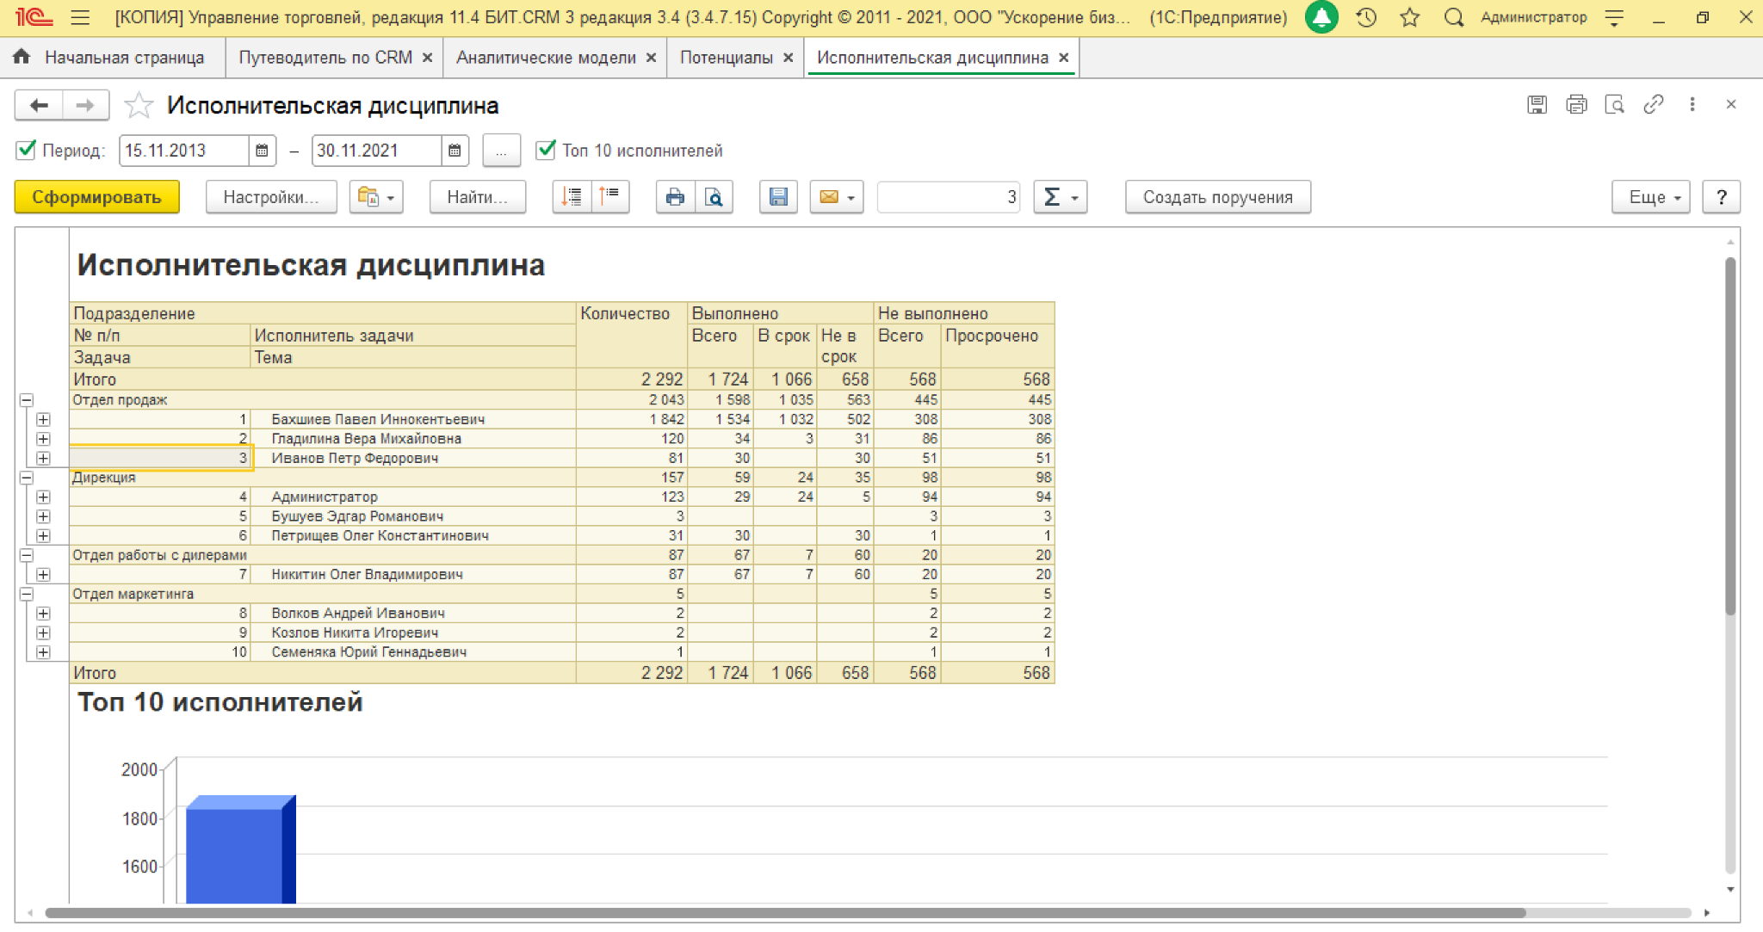Image resolution: width=1763 pixels, height=932 pixels.
Task: Uncheck the Период checkbox
Action: click(26, 151)
